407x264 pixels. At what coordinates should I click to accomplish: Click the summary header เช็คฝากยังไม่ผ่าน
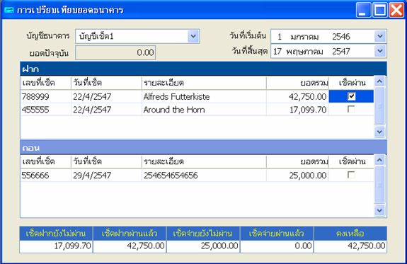pyautogui.click(x=56, y=234)
